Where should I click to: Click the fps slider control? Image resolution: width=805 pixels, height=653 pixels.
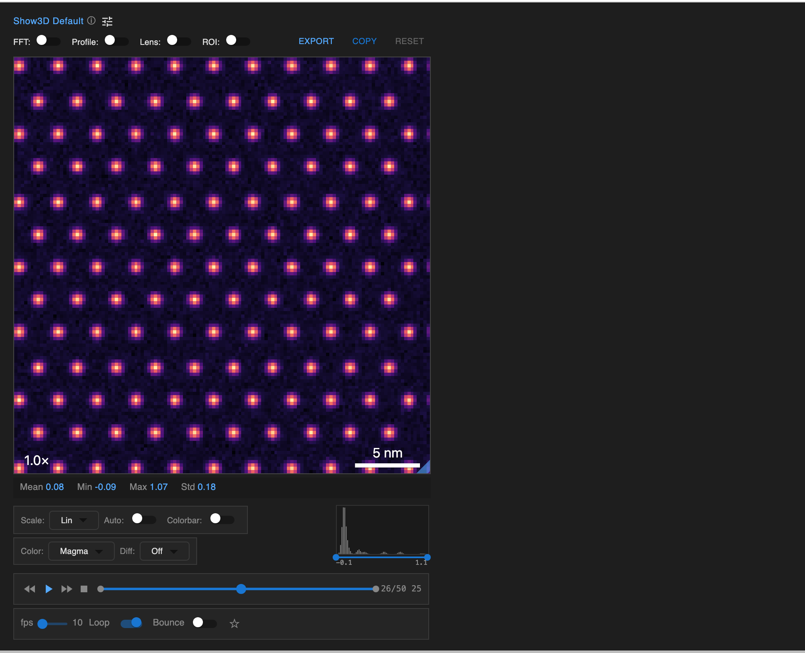(43, 623)
